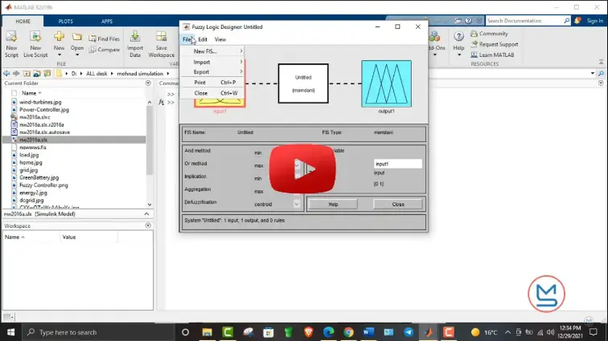
Task: Click the Find Files icon
Action: click(x=103, y=39)
